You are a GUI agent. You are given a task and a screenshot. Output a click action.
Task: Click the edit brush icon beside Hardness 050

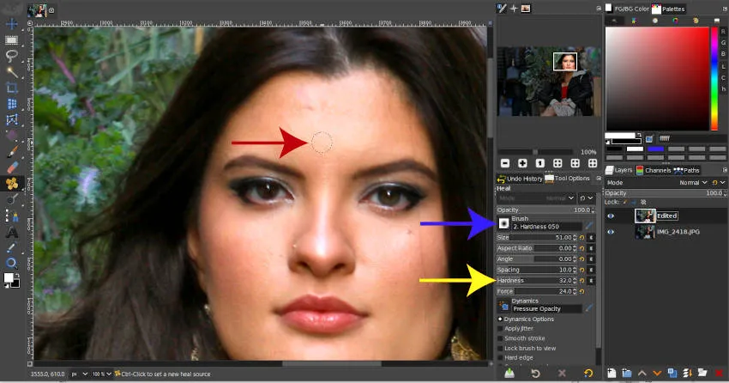point(589,225)
